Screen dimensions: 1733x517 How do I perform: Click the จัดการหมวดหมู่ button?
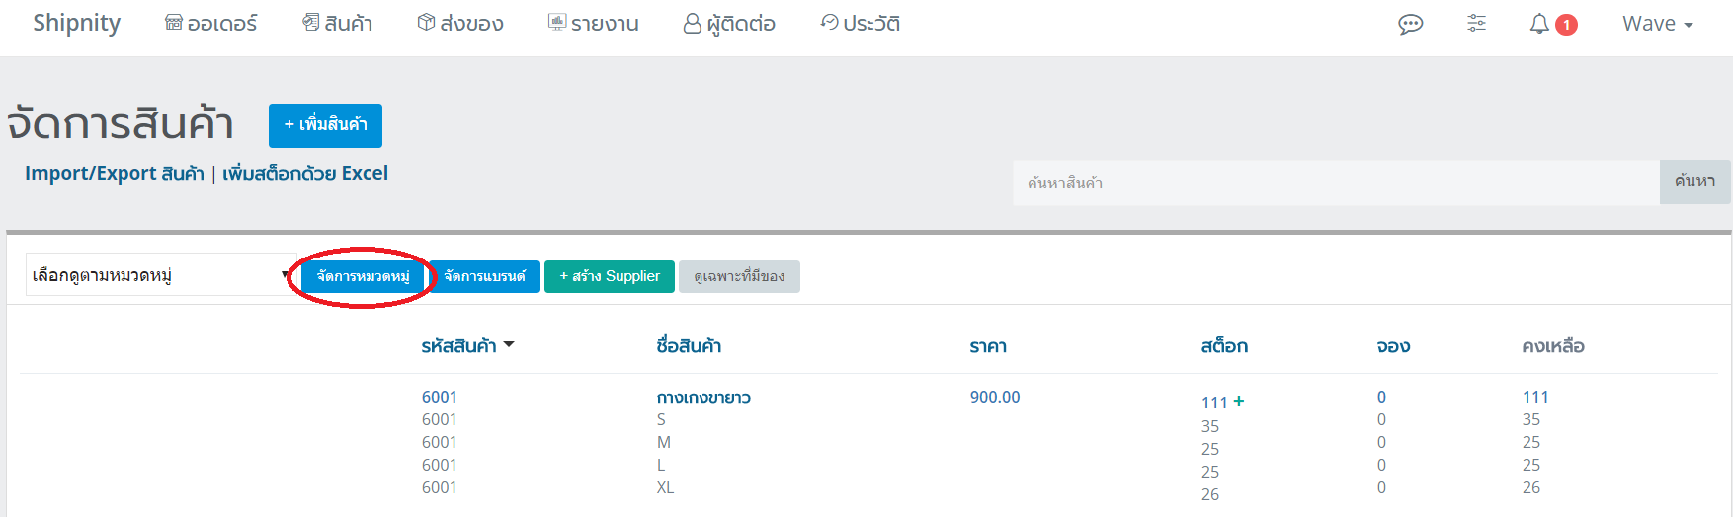click(363, 276)
